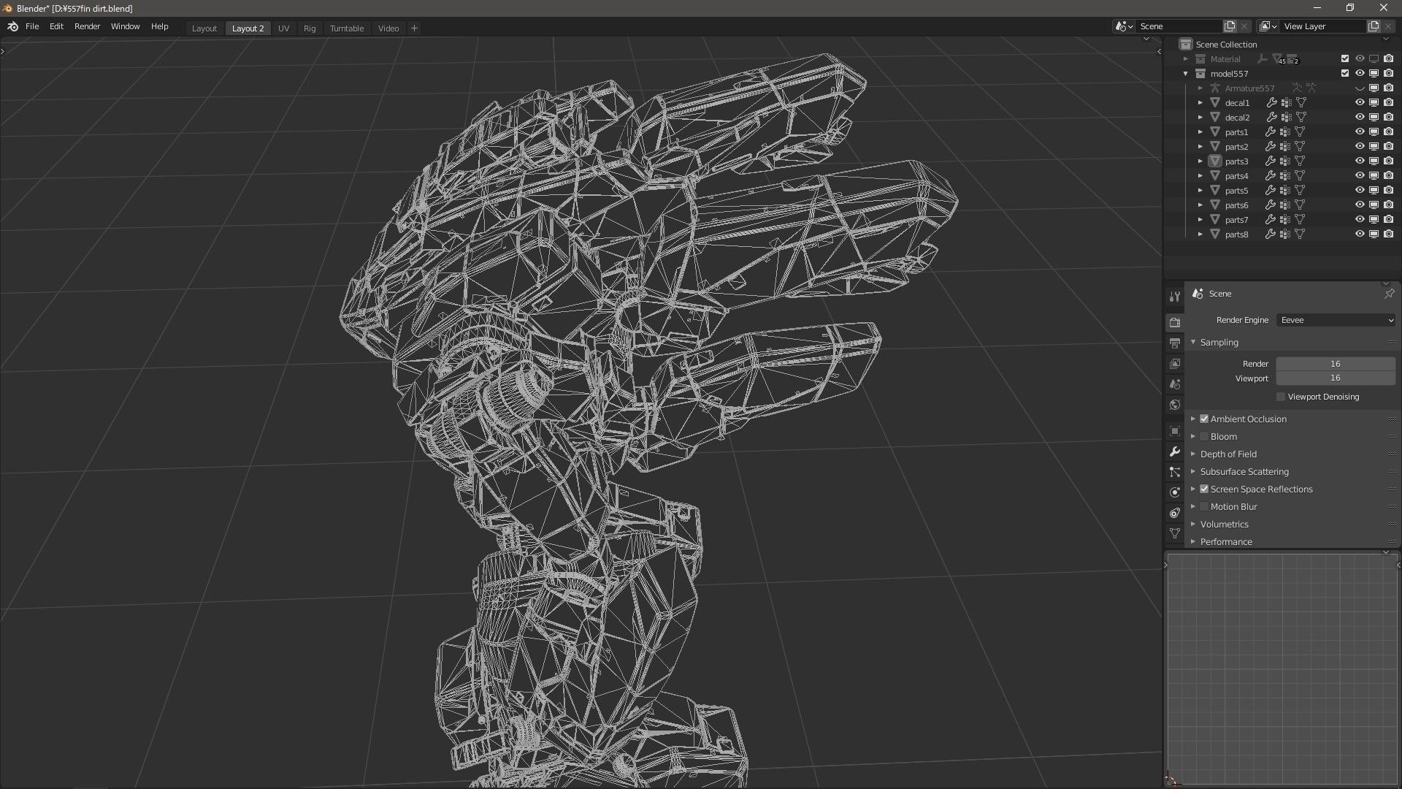Open the File menu

[32, 26]
